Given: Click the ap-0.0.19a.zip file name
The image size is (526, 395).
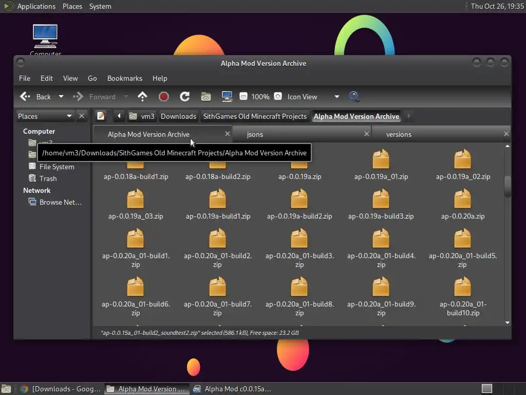Looking at the screenshot, I should pos(299,177).
